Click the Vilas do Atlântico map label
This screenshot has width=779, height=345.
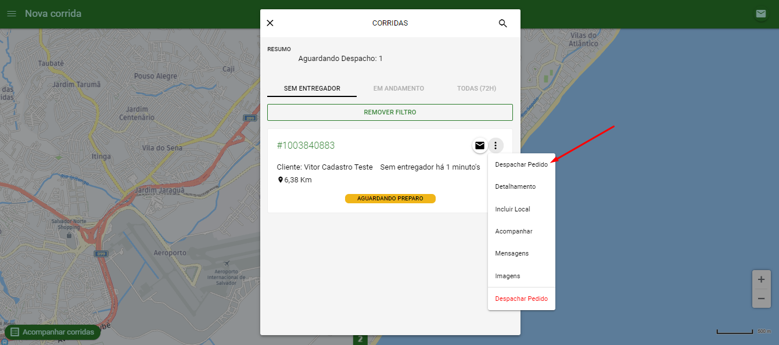pos(583,39)
